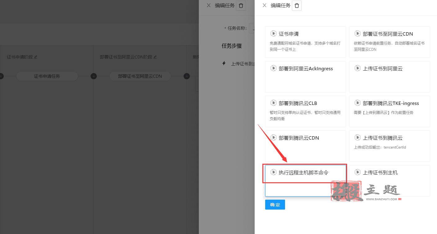This screenshot has height=234, width=437.
Task: Click description 需要【上传到腾讯云】作为前置任务
Action: 384,113
